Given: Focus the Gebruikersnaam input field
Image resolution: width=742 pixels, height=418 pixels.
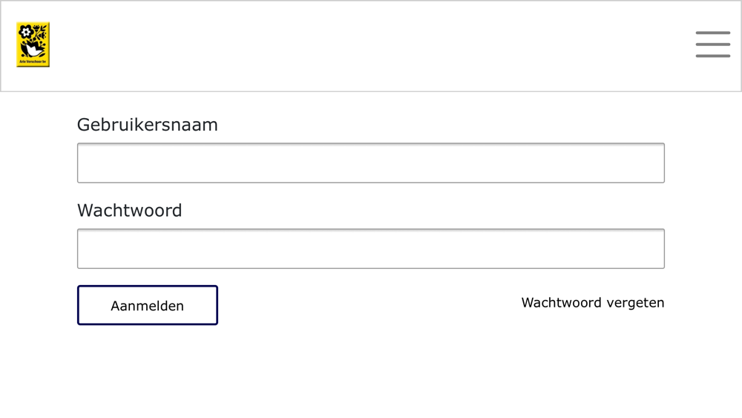Looking at the screenshot, I should coord(371,163).
